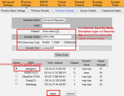Screen dimensions: 124x96
Task: Click channel value 6 for zhongziyi
Action: tap(74, 69)
